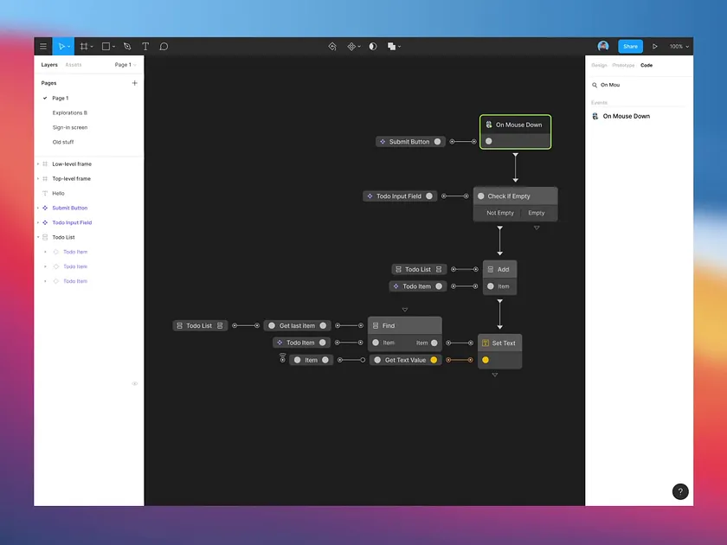Select the Sign-in screen page

[69, 127]
